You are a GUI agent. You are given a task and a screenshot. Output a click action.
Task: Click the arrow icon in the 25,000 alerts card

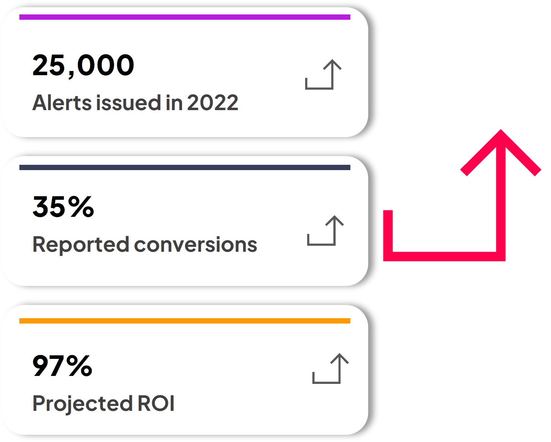click(x=323, y=74)
